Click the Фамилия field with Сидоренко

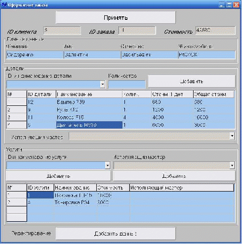coord(35,55)
